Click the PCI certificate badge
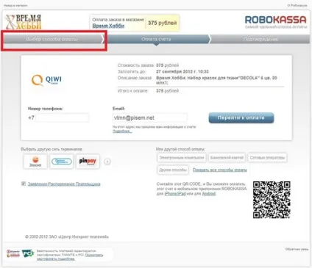 pos(28,253)
